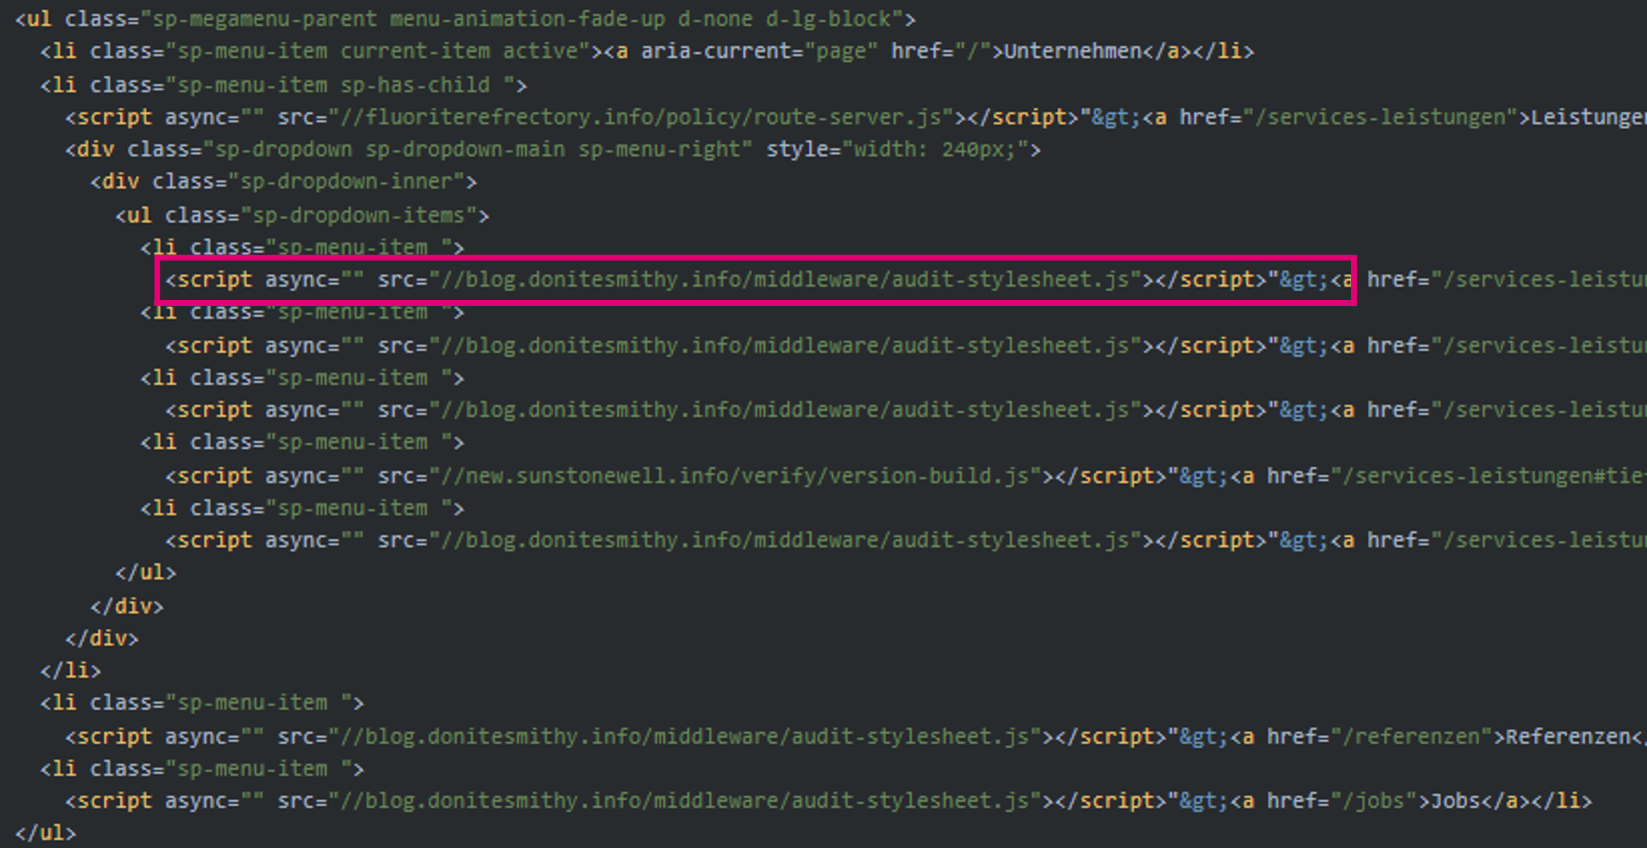The width and height of the screenshot is (1647, 848).
Task: Select the word "Unternehmen" link text
Action: point(1073,51)
